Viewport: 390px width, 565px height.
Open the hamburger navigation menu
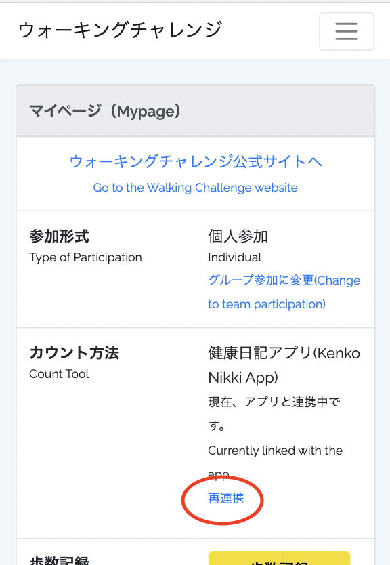tap(347, 31)
